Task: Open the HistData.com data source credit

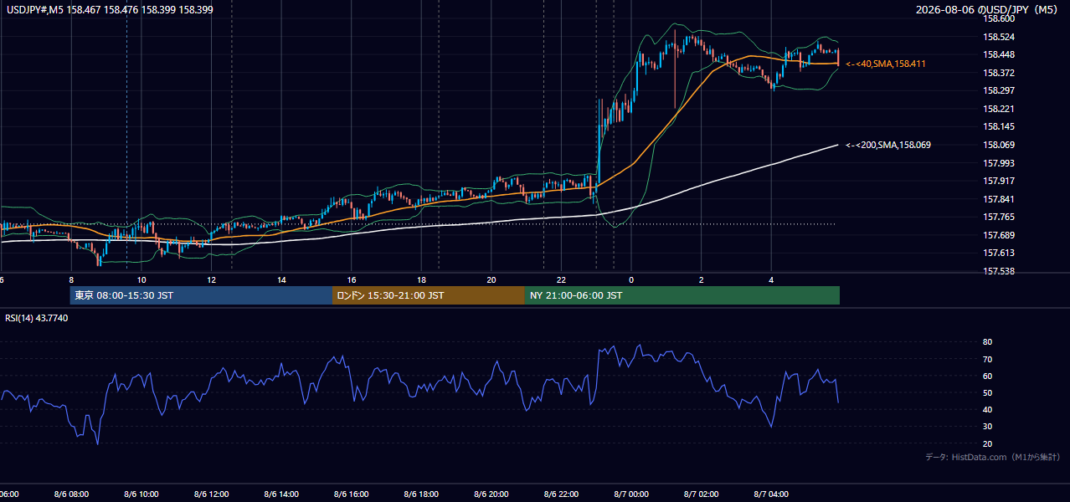Action: (x=992, y=457)
